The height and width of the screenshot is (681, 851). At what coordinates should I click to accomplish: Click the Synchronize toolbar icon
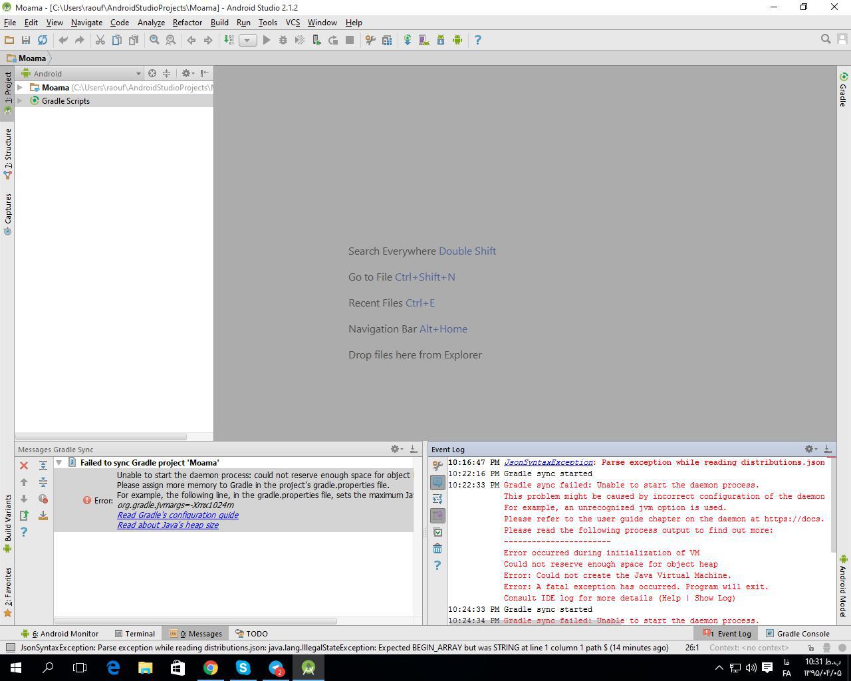[43, 40]
